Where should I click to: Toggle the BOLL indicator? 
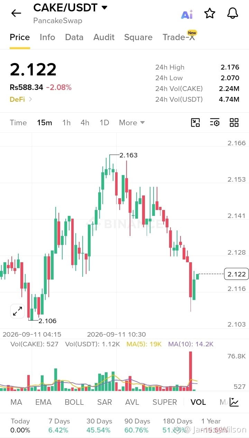pos(74,402)
